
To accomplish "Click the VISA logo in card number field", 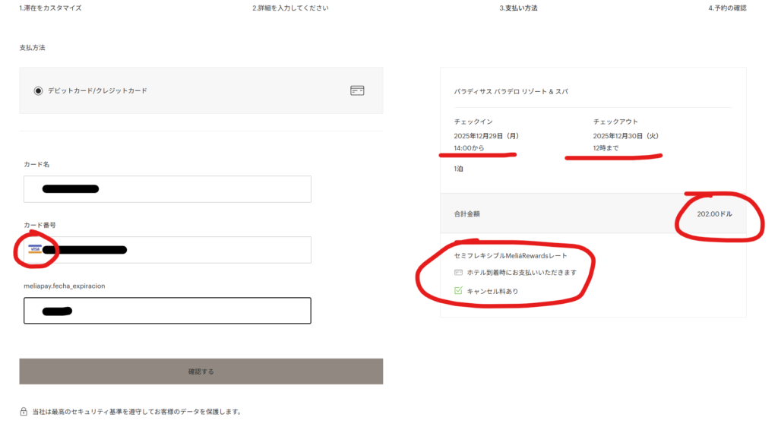I will click(35, 249).
